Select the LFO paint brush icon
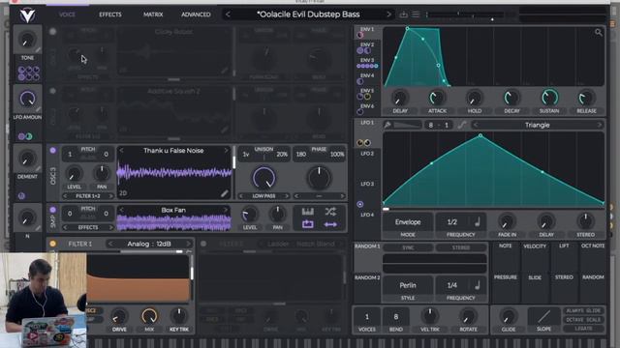620x348 pixels. [387, 125]
